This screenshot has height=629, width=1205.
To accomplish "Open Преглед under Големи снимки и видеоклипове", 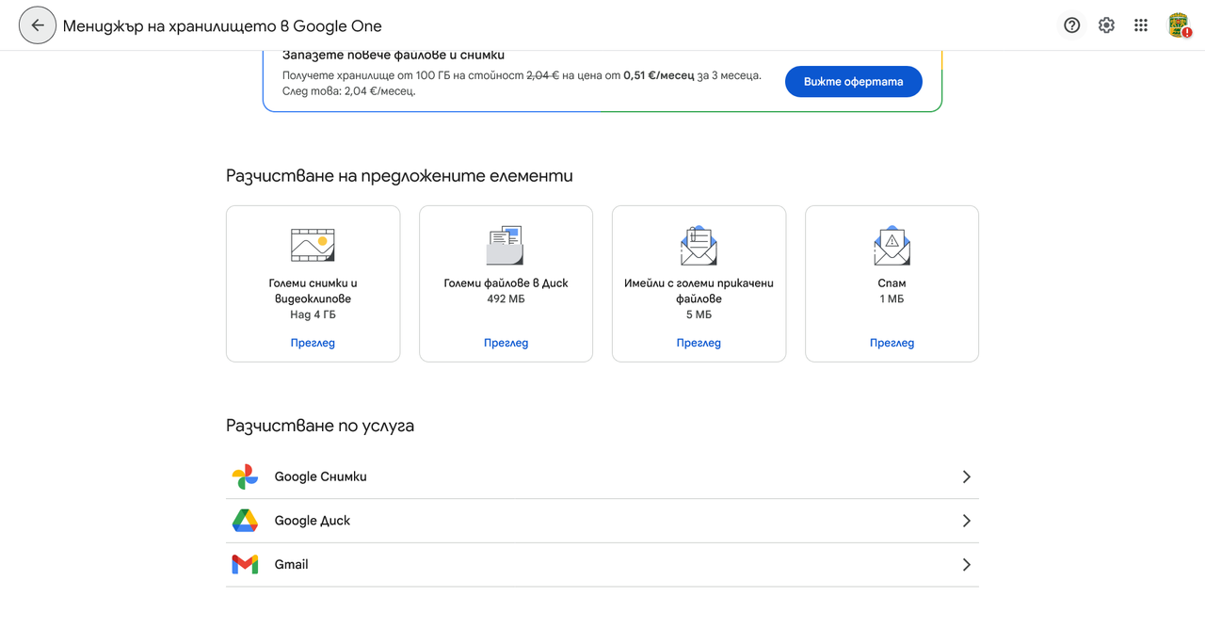I will (x=313, y=343).
